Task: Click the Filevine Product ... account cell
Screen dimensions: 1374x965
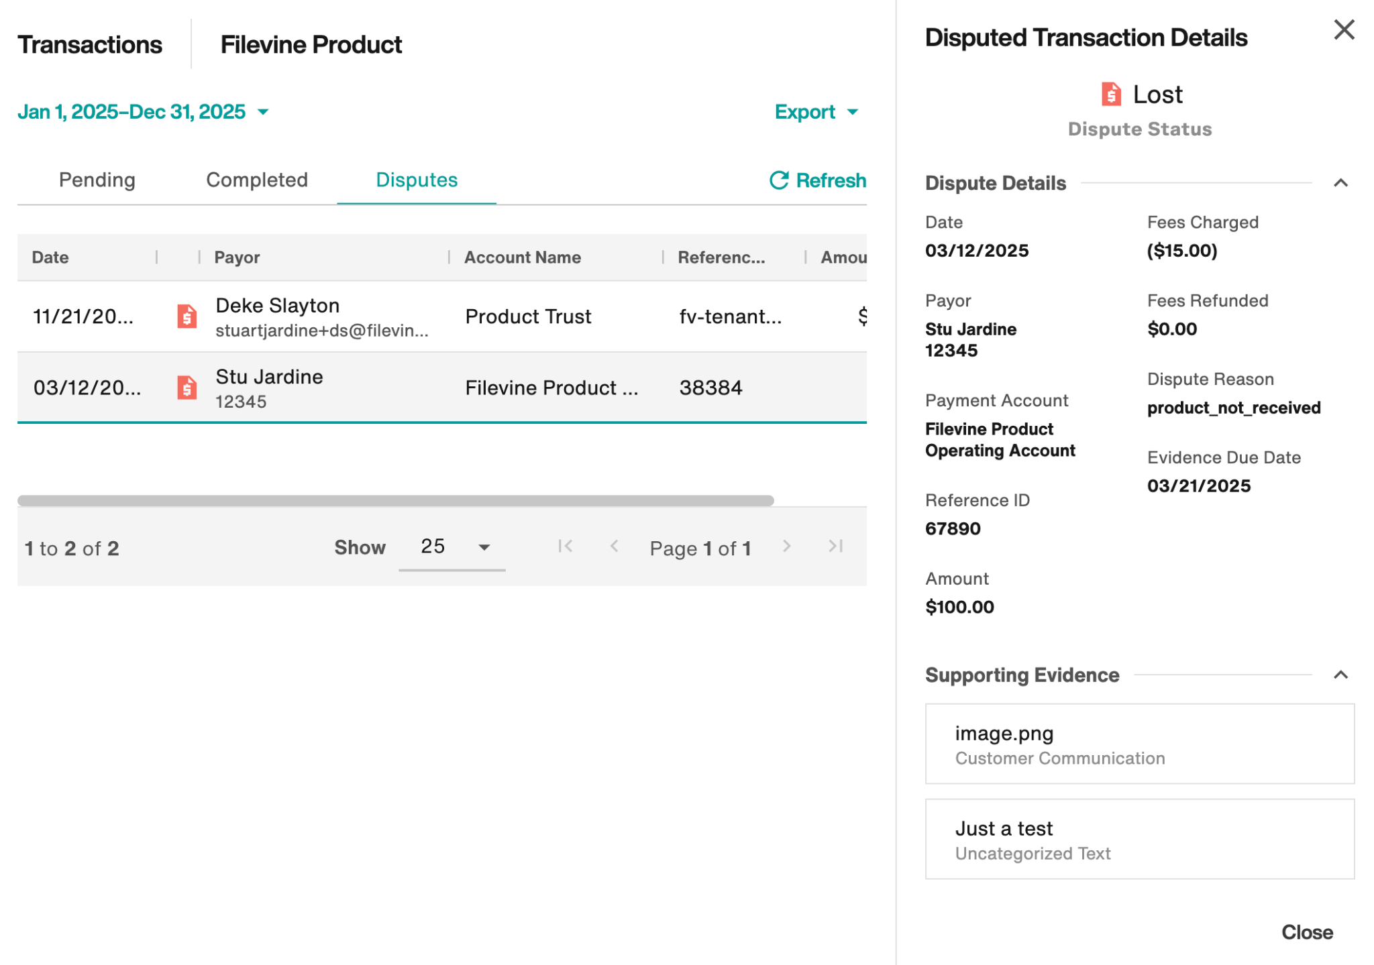Action: click(x=551, y=388)
